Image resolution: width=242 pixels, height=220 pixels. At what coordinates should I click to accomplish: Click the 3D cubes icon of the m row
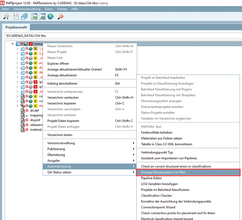[x=23, y=106]
